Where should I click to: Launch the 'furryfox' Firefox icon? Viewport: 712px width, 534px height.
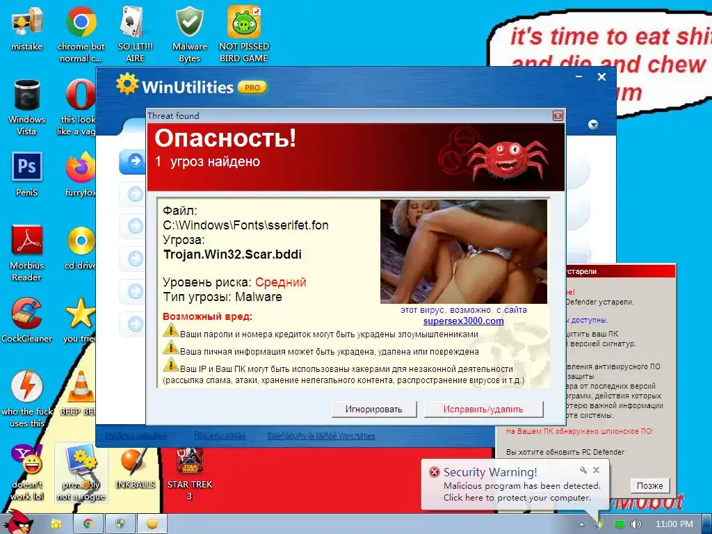point(81,175)
